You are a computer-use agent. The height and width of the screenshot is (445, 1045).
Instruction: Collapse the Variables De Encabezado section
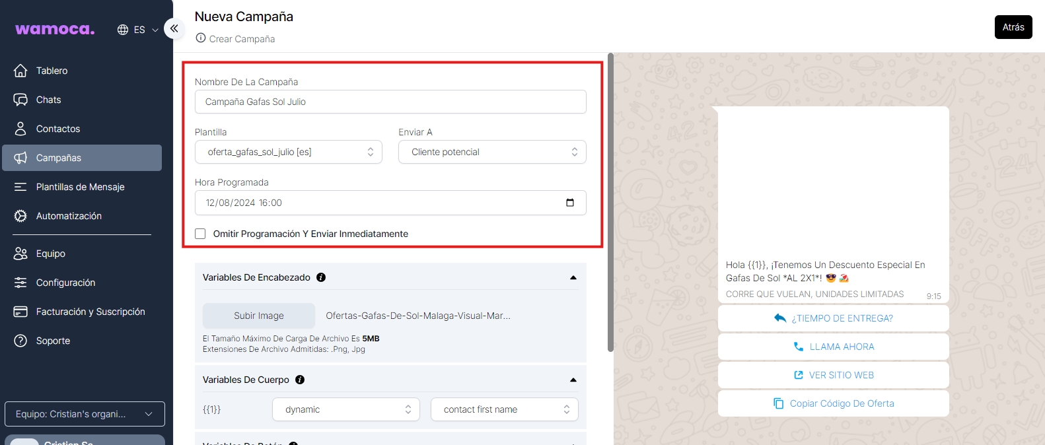tap(573, 277)
